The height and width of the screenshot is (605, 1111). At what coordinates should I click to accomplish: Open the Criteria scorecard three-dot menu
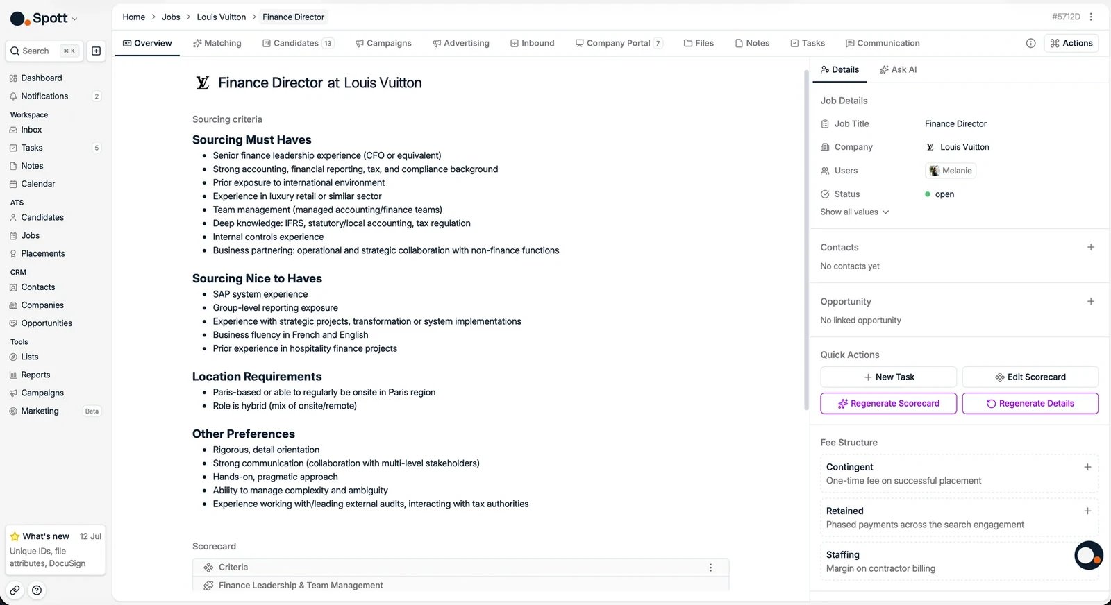(710, 568)
